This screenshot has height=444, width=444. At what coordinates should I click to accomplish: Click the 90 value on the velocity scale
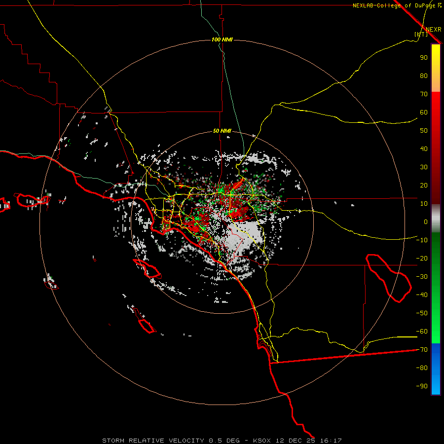click(424, 58)
